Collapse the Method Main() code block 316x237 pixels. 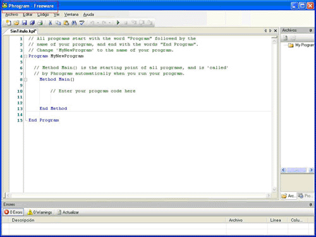tap(25, 80)
